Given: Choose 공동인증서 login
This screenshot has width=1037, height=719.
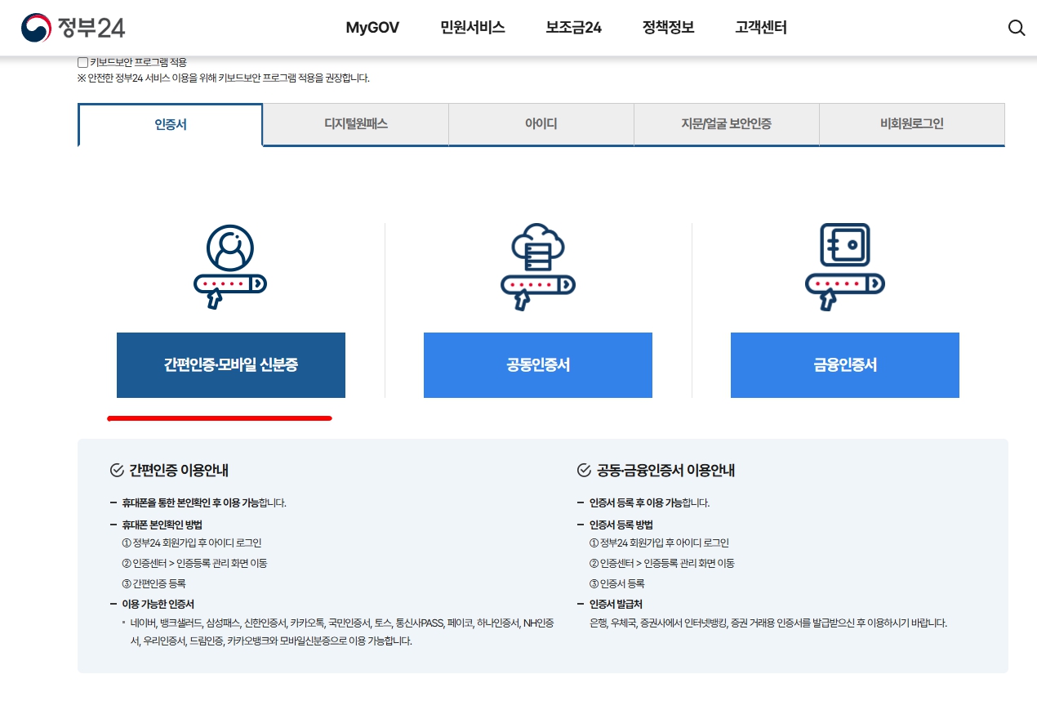Looking at the screenshot, I should click(537, 364).
